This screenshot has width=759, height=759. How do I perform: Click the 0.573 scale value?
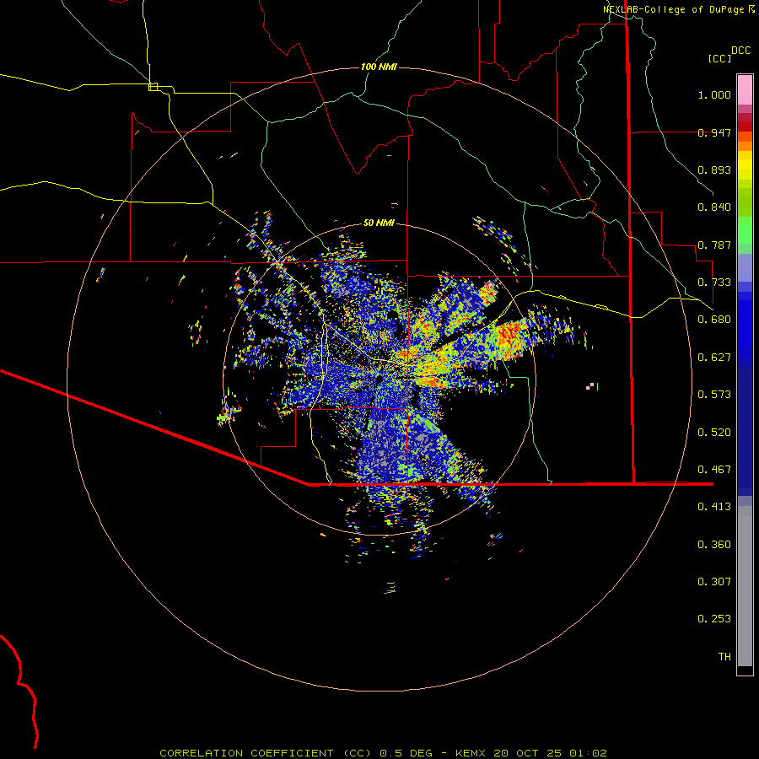pos(714,395)
